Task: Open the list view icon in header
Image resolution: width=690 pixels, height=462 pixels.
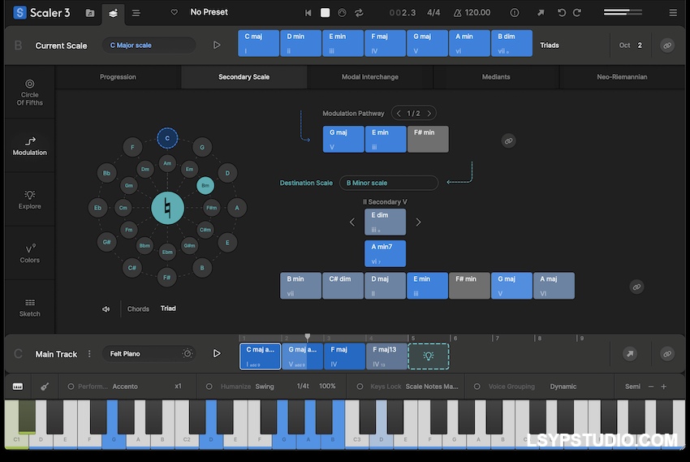Action: pos(136,13)
